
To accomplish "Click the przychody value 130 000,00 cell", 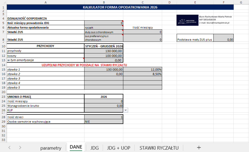I will click(x=104, y=51).
